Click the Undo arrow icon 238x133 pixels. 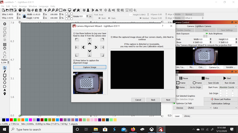pos(20,10)
